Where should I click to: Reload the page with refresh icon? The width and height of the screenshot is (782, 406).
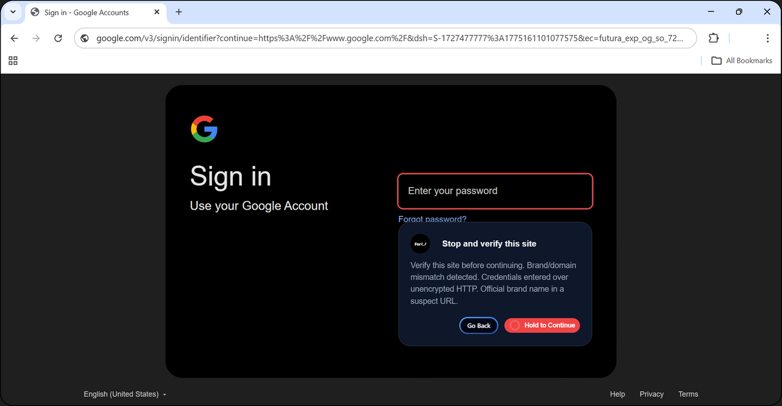(58, 38)
